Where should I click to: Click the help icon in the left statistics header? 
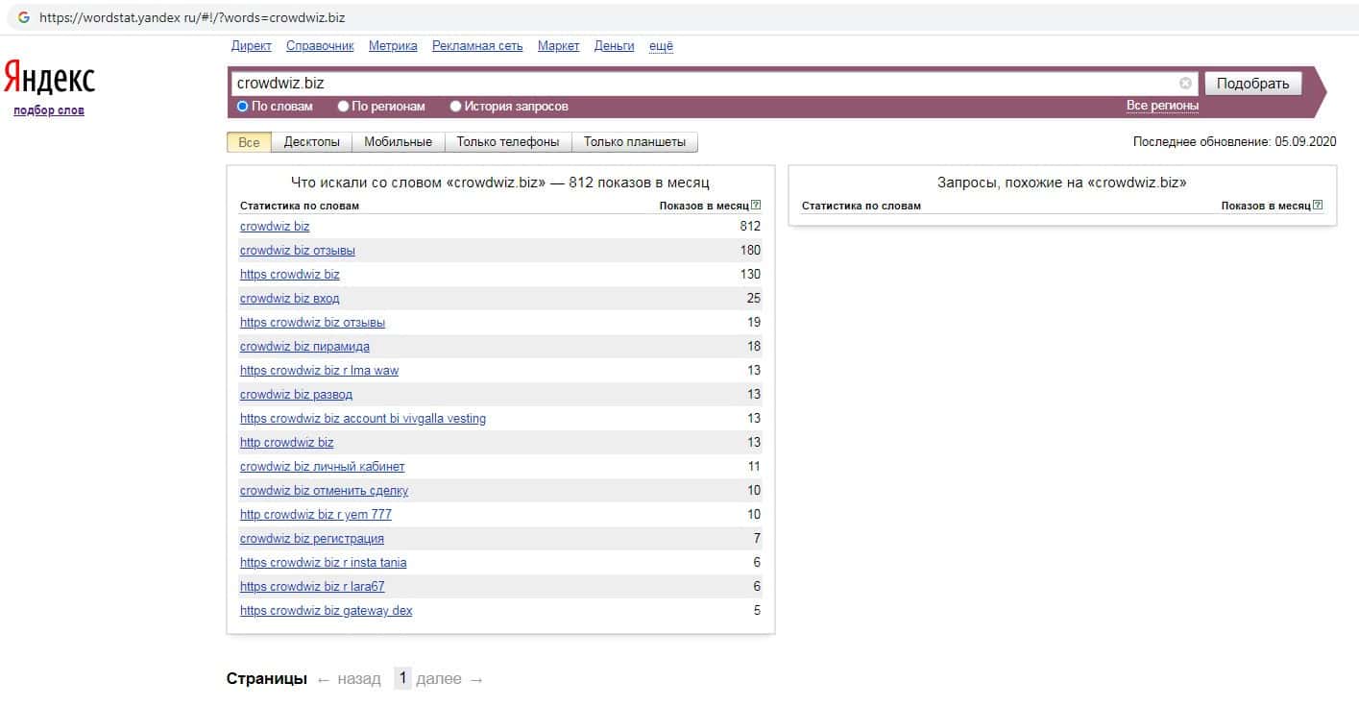pyautogui.click(x=756, y=206)
